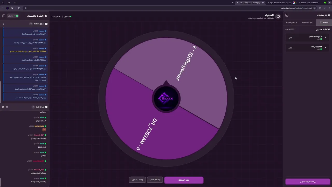Click the browser bookmark star icon
The height and width of the screenshot is (187, 332).
25,8
